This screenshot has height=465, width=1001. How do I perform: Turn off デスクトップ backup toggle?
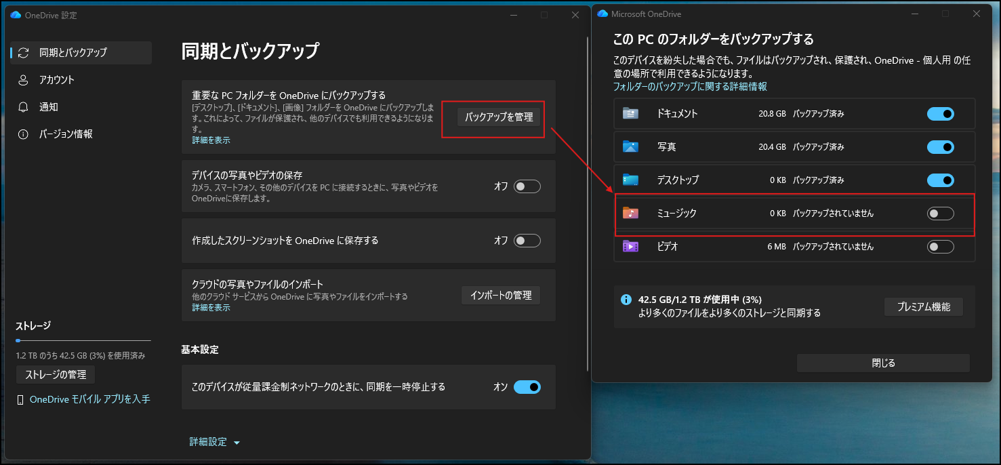(940, 180)
